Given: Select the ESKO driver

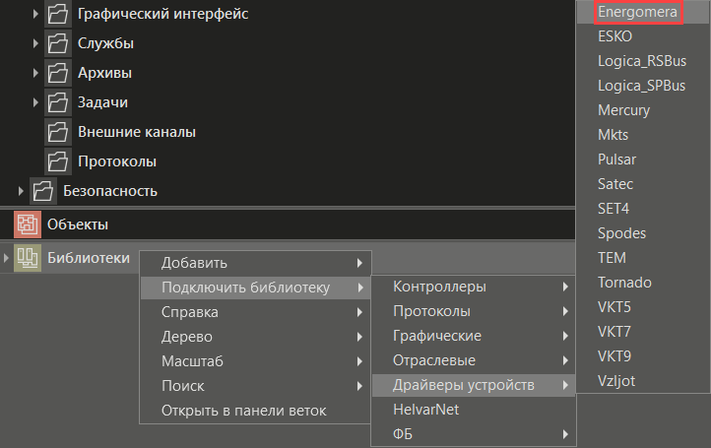Looking at the screenshot, I should [x=643, y=36].
